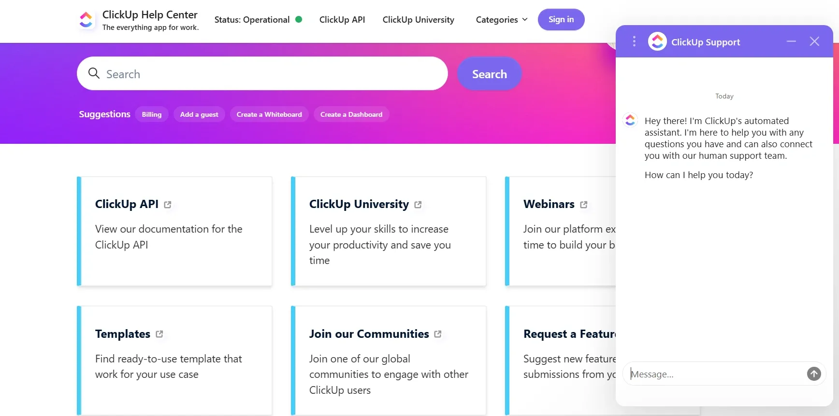Click the ClickUp logo in the header
Image resolution: width=839 pixels, height=416 pixels.
pos(86,20)
